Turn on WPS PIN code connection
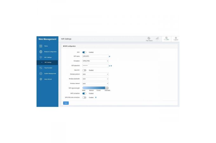 point(84,98)
